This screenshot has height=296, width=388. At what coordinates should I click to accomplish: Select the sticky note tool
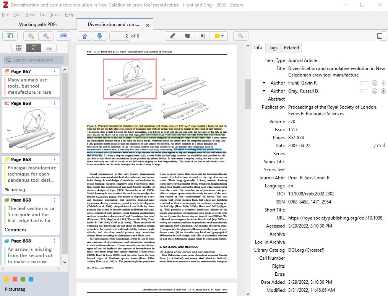pos(187,36)
